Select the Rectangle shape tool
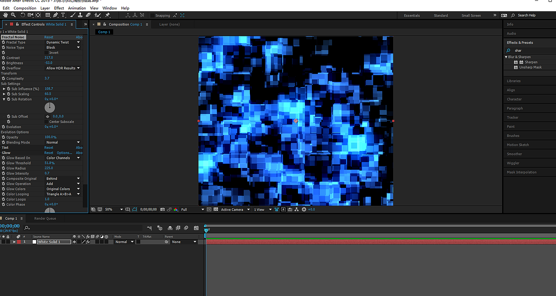This screenshot has width=556, height=296. pyautogui.click(x=48, y=15)
